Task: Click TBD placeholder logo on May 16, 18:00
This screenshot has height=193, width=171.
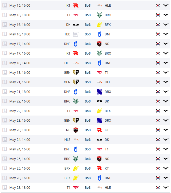Action: click(x=76, y=34)
